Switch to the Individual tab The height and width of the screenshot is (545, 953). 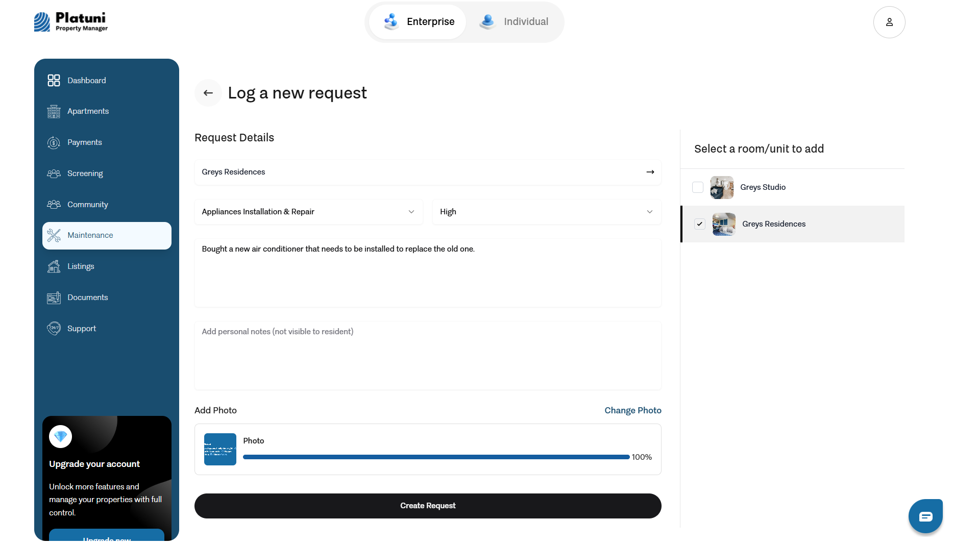click(x=514, y=22)
